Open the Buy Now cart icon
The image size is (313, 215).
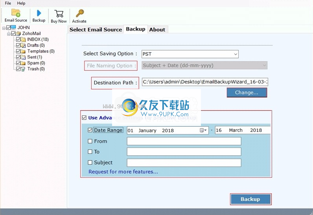59,14
